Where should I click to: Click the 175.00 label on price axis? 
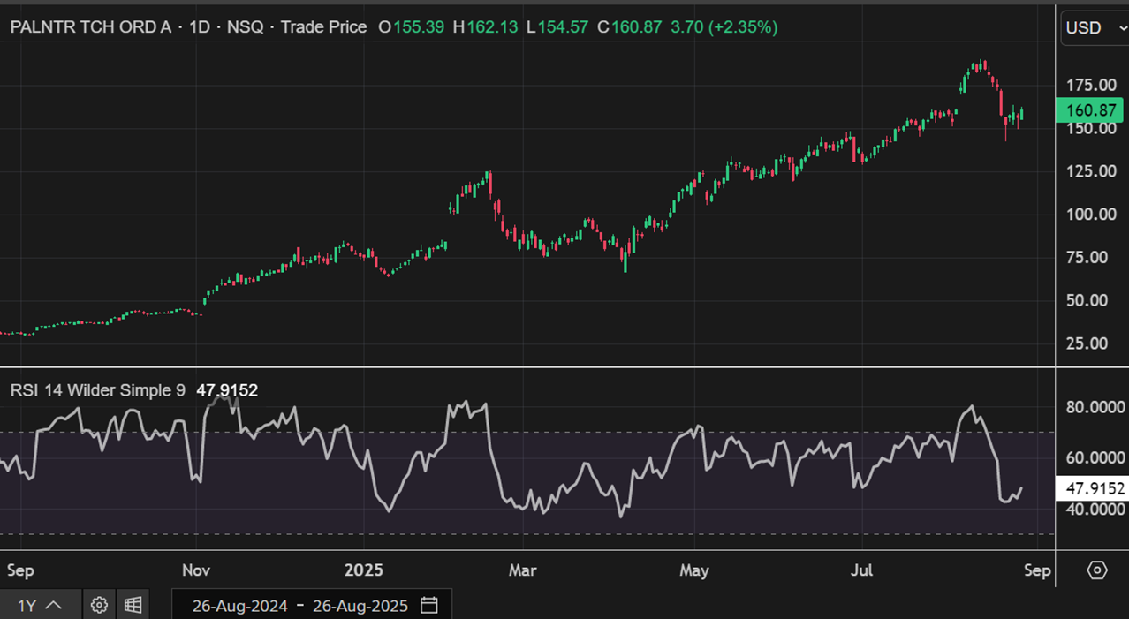point(1091,86)
